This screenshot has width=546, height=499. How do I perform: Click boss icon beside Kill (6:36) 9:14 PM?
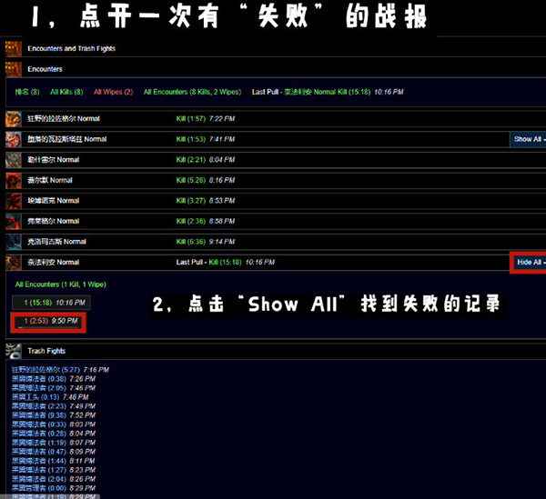(x=13, y=241)
